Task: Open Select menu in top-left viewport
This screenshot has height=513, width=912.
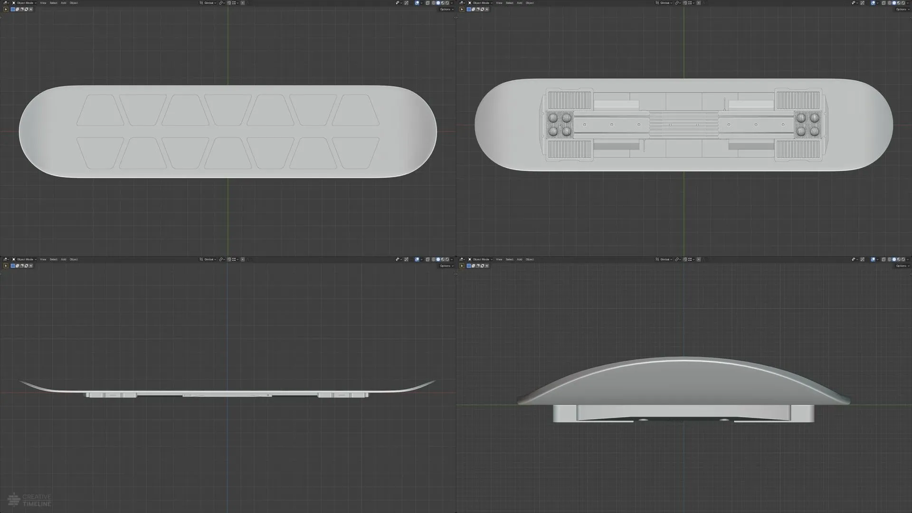Action: (54, 3)
